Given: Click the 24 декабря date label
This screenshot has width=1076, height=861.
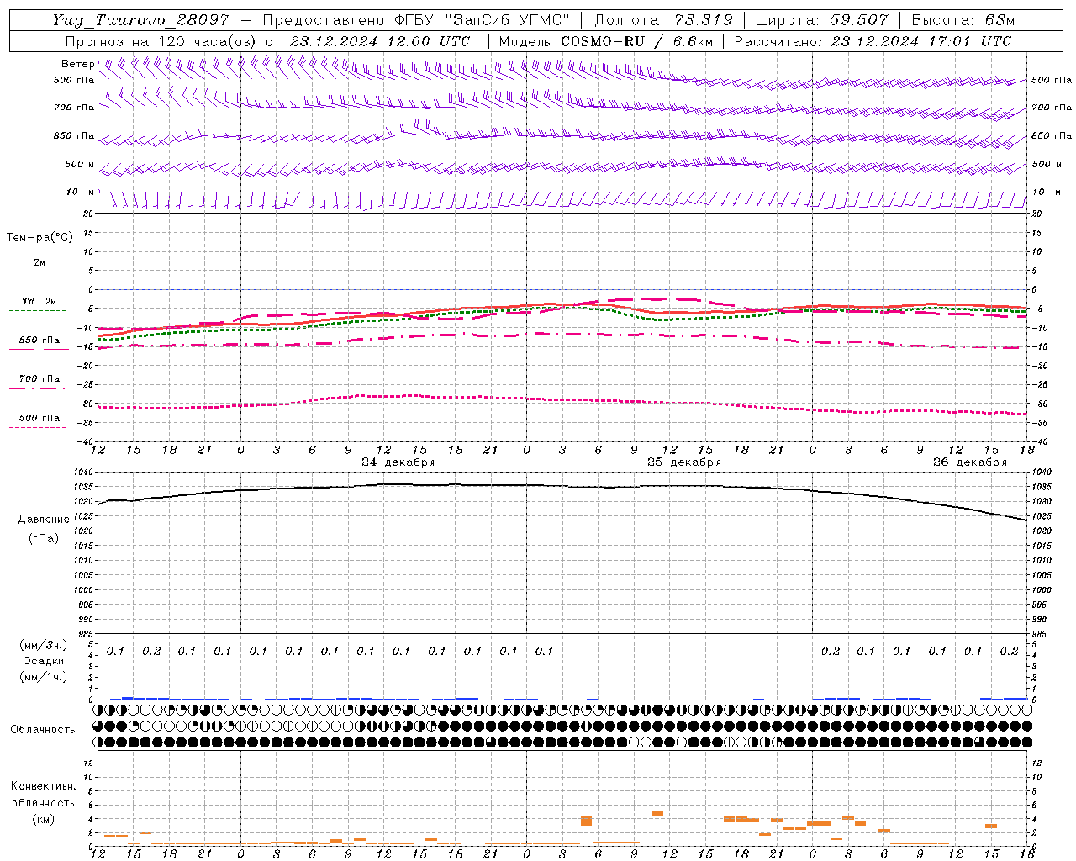Looking at the screenshot, I should (x=398, y=462).
